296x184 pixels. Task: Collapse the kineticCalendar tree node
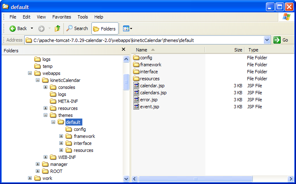tap(37, 80)
